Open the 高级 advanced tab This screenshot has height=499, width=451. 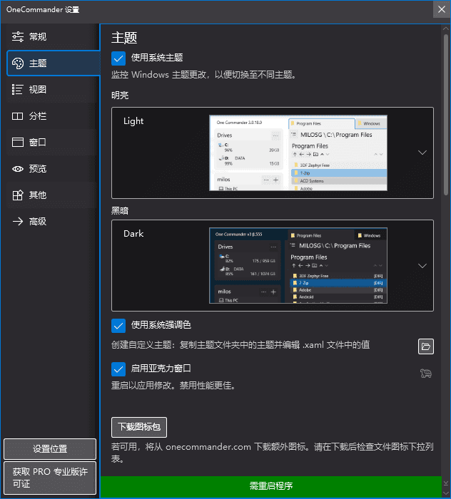click(x=51, y=222)
